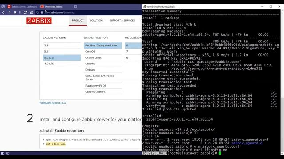This screenshot has width=284, height=159.
Task: Maximize the PuTTY terminal window
Action: [271, 7]
